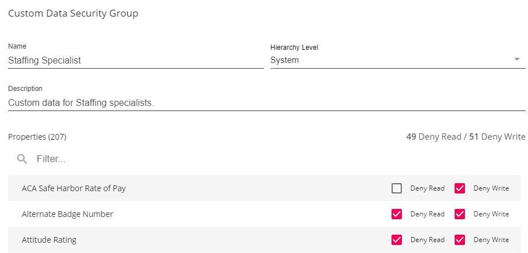Toggle Deny Write checkbox for Alternate Badge Number
This screenshot has width=528, height=253.
(x=460, y=214)
